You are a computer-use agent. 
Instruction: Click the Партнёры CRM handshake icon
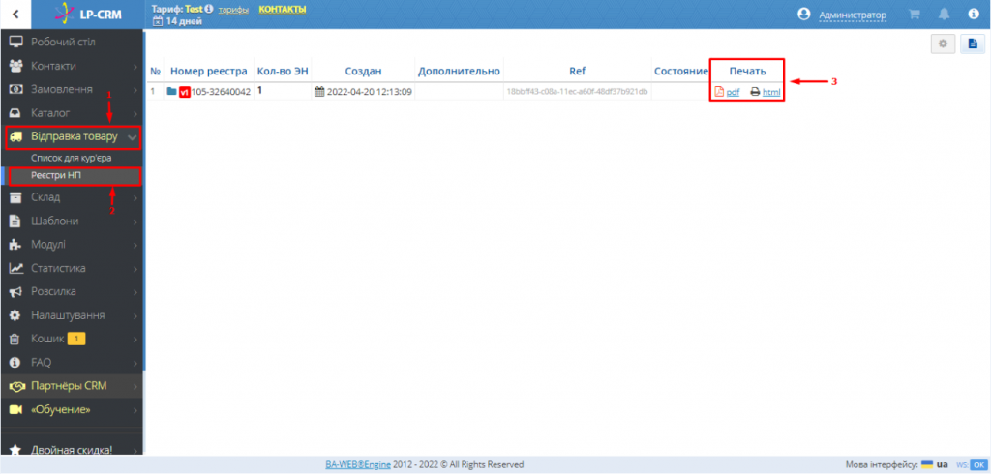(16, 386)
